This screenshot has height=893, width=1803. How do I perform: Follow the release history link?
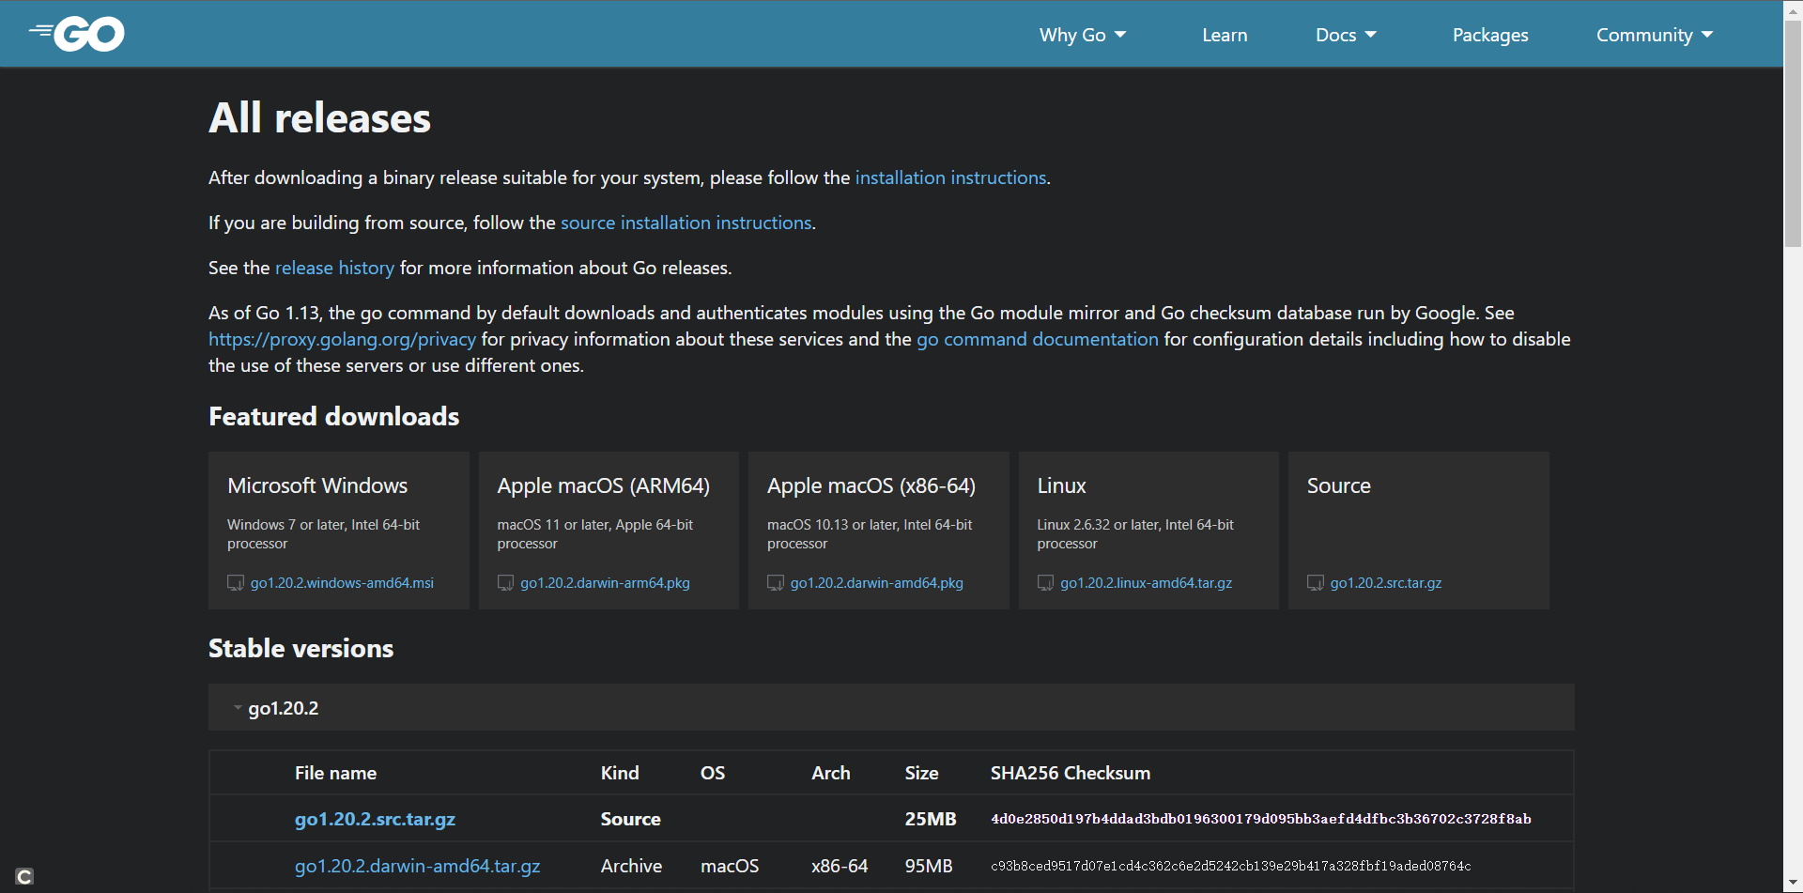334,268
